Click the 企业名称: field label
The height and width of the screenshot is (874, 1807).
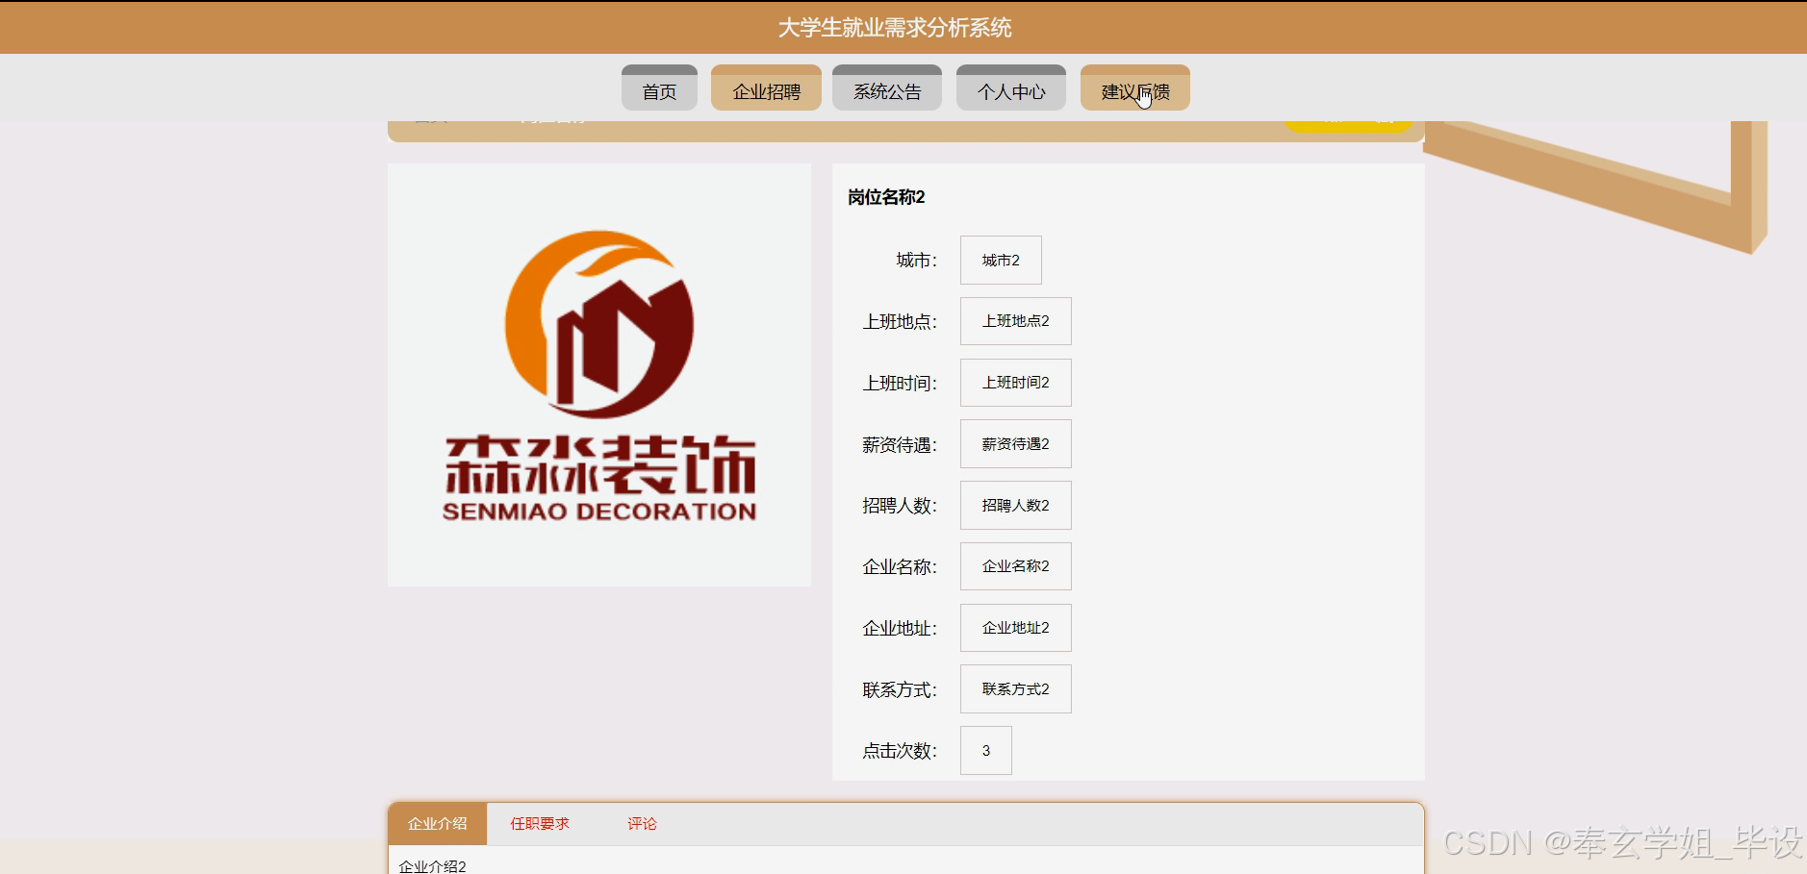tap(900, 567)
